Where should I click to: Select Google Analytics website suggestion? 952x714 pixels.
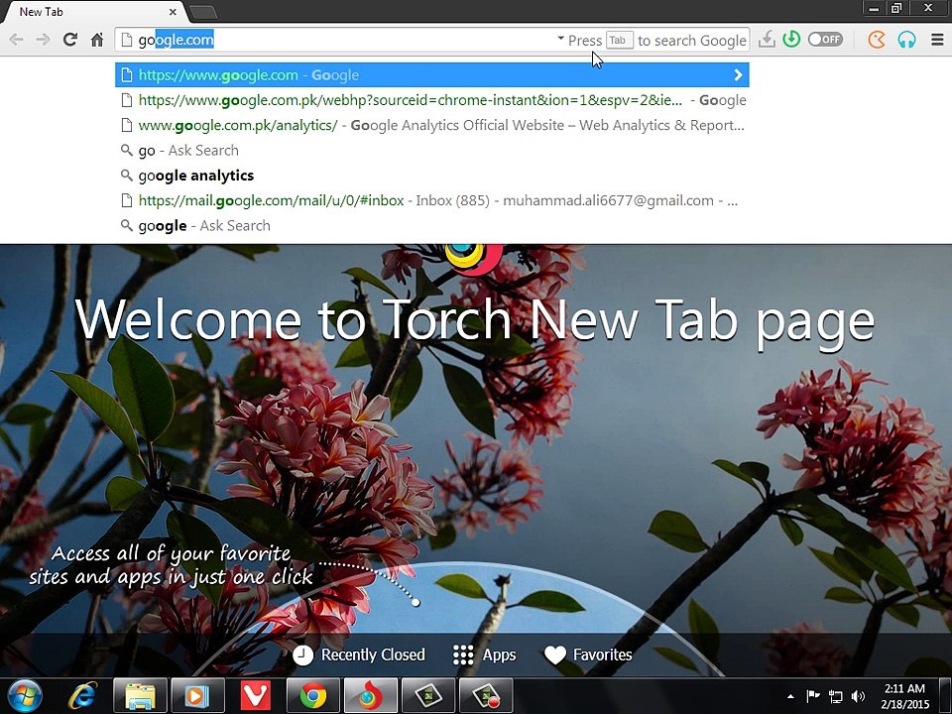point(431,125)
